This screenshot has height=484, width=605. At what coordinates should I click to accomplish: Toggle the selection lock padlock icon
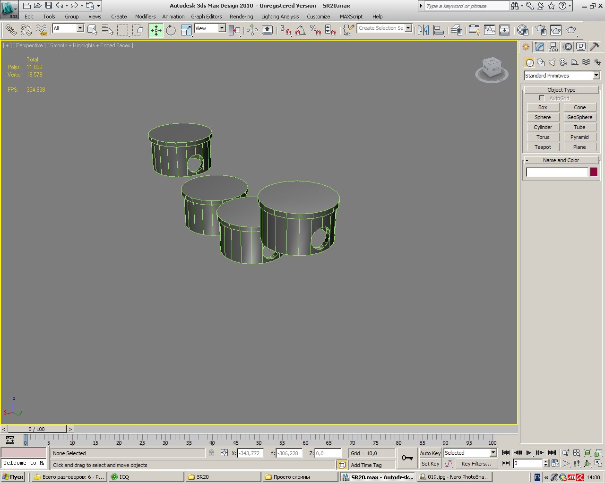click(211, 453)
